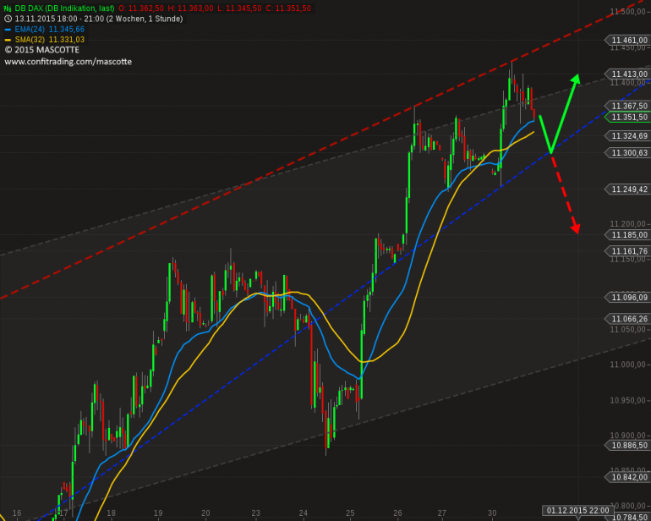This screenshot has width=651, height=521.
Task: Click the 11.096,09 price level tag
Action: pos(627,298)
